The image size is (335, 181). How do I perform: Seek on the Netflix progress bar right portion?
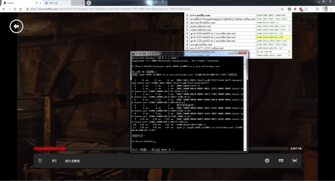coord(268,149)
